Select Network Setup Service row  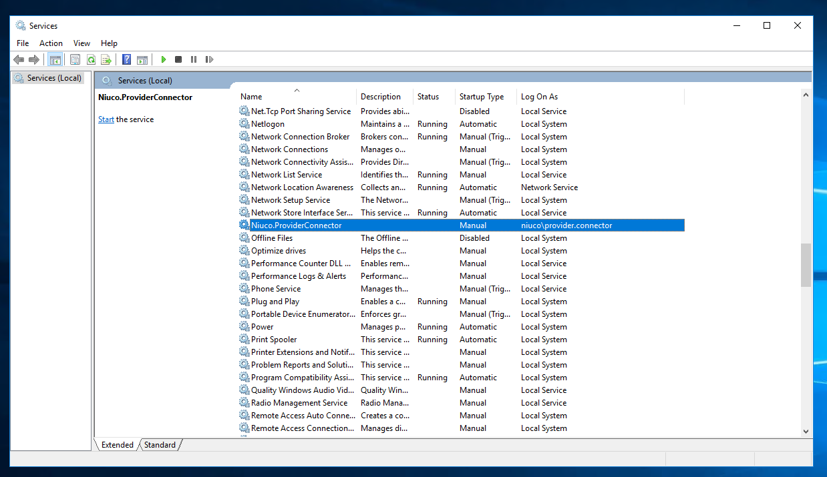[x=461, y=200]
